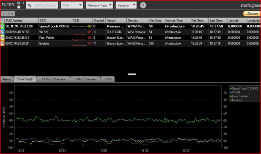Screen dimensions: 261x154
Task: Click the Donate button
Action: click(x=252, y=14)
